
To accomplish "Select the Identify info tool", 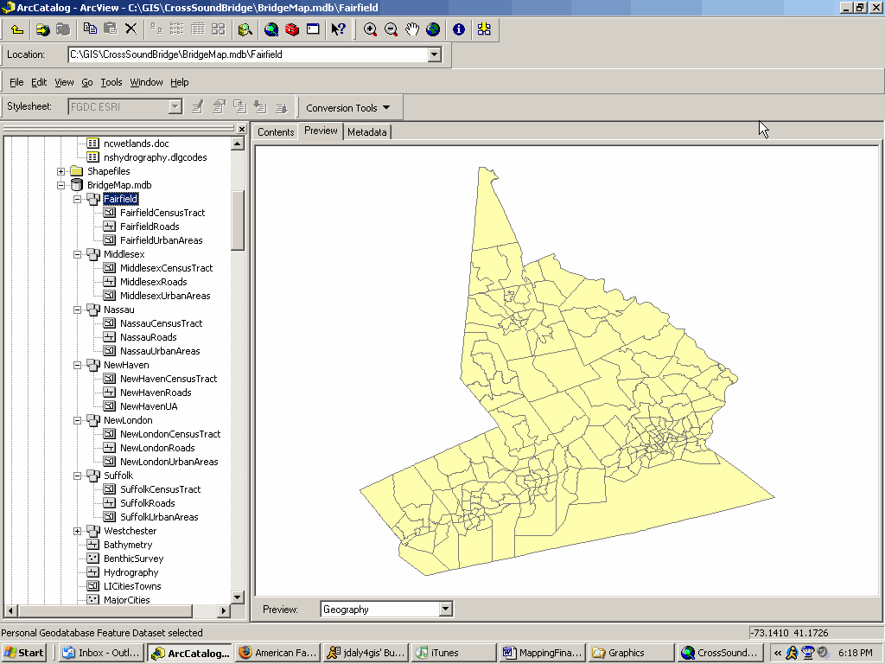I will (x=459, y=29).
